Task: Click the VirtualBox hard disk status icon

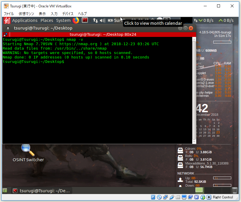Action: pyautogui.click(x=153, y=197)
